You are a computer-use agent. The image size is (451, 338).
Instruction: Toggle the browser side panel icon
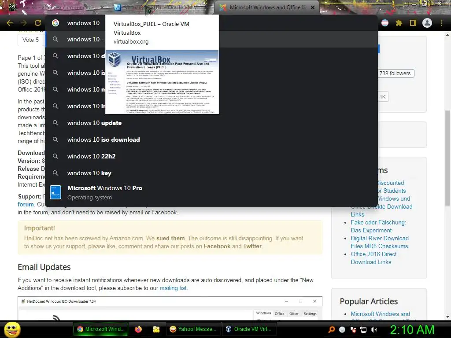point(413,23)
